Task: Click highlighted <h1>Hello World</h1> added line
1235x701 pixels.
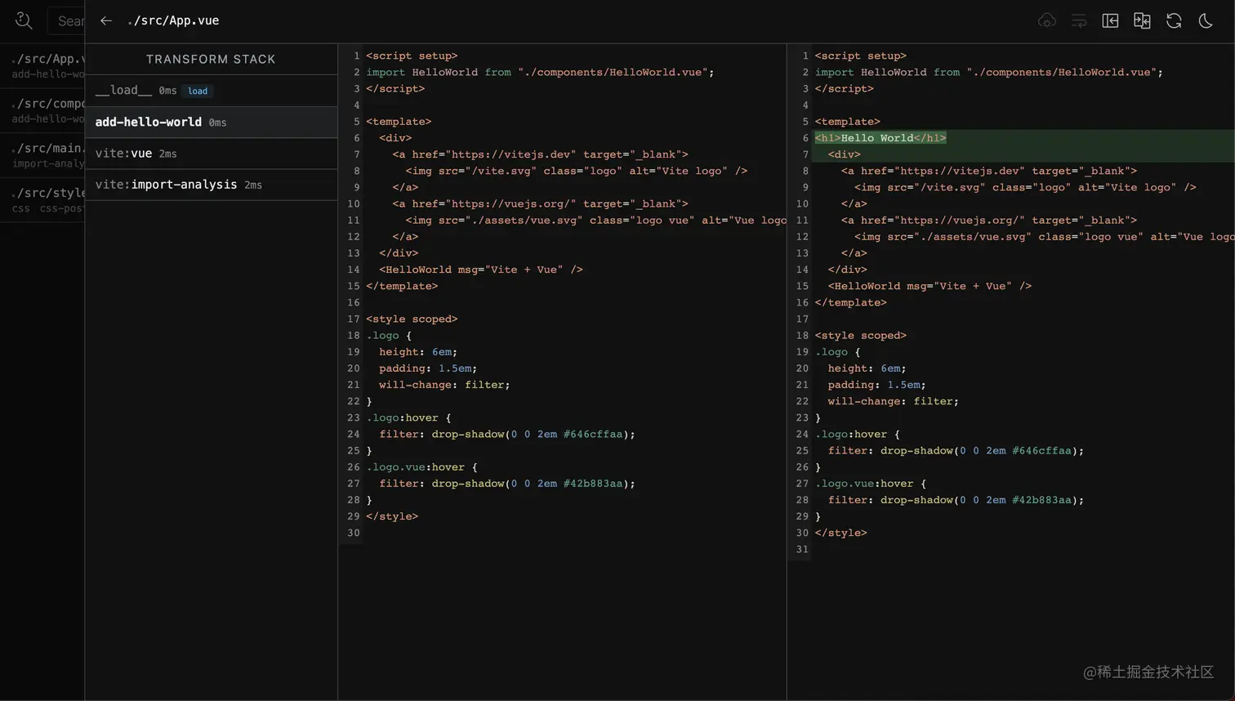Action: (881, 138)
